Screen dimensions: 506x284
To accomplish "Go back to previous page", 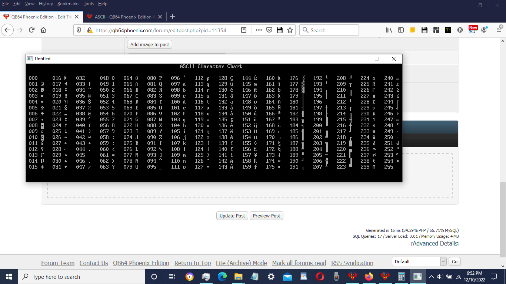I will pos(8,30).
